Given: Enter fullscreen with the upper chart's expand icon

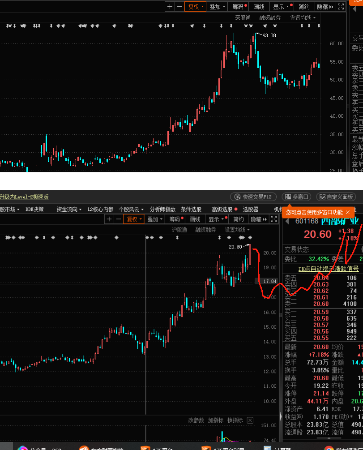Looking at the screenshot, I should pyautogui.click(x=341, y=7).
